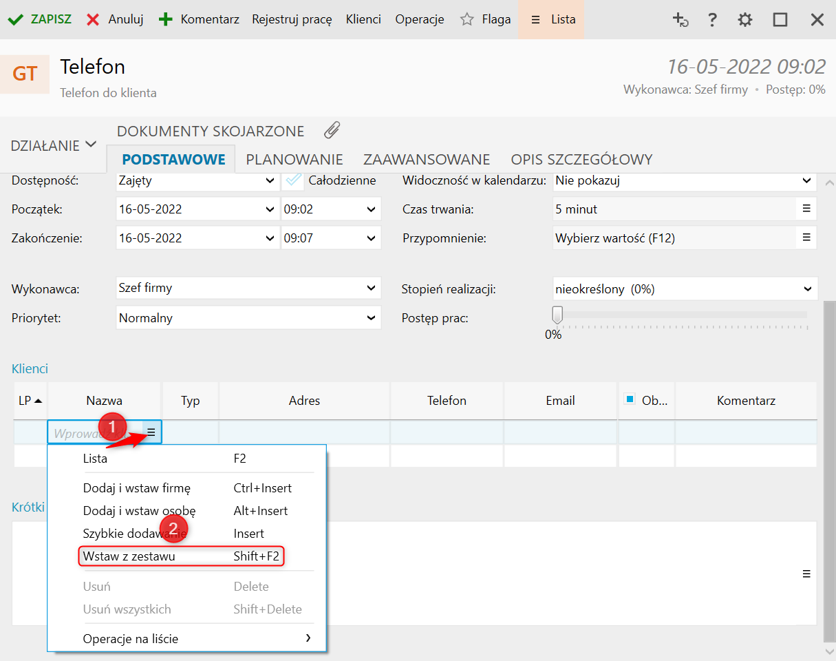This screenshot has width=836, height=661.
Task: Toggle the Całodzienne checkbox
Action: click(294, 180)
